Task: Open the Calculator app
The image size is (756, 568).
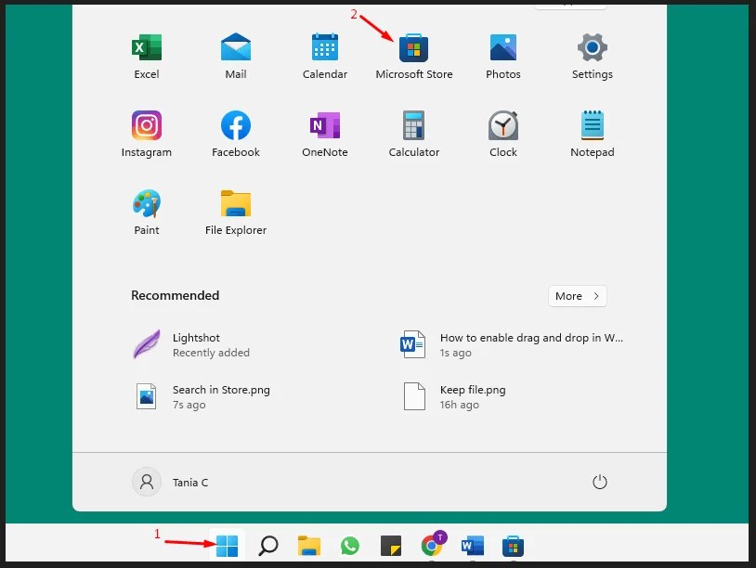Action: (413, 134)
